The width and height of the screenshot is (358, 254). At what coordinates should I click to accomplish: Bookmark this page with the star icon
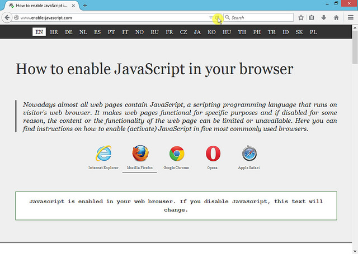[x=301, y=18]
